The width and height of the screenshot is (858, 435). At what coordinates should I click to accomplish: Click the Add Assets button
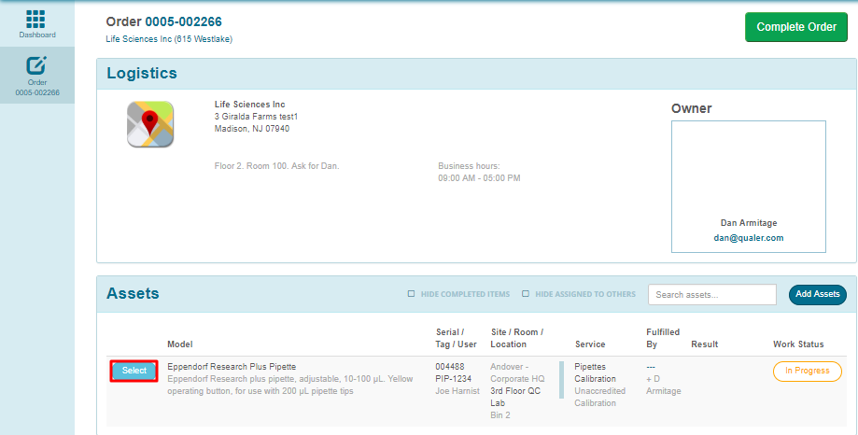tap(818, 294)
